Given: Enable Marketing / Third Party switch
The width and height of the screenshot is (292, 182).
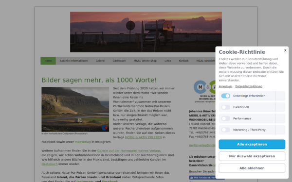Looking at the screenshot, I should point(225,130).
